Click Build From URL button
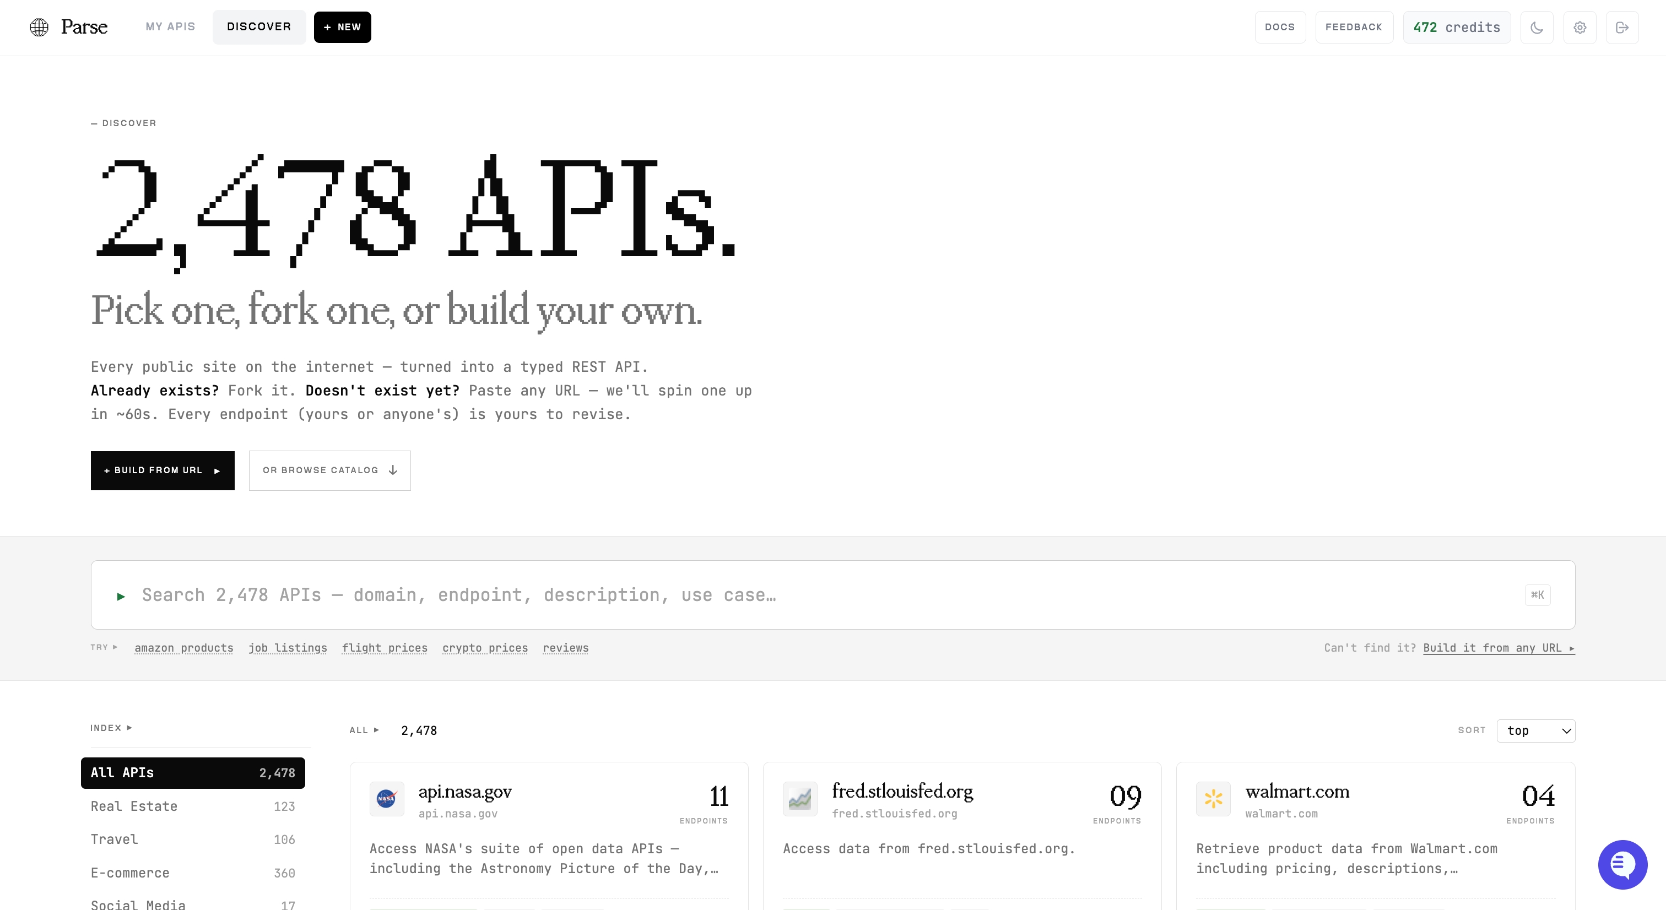Image resolution: width=1666 pixels, height=910 pixels. [163, 470]
